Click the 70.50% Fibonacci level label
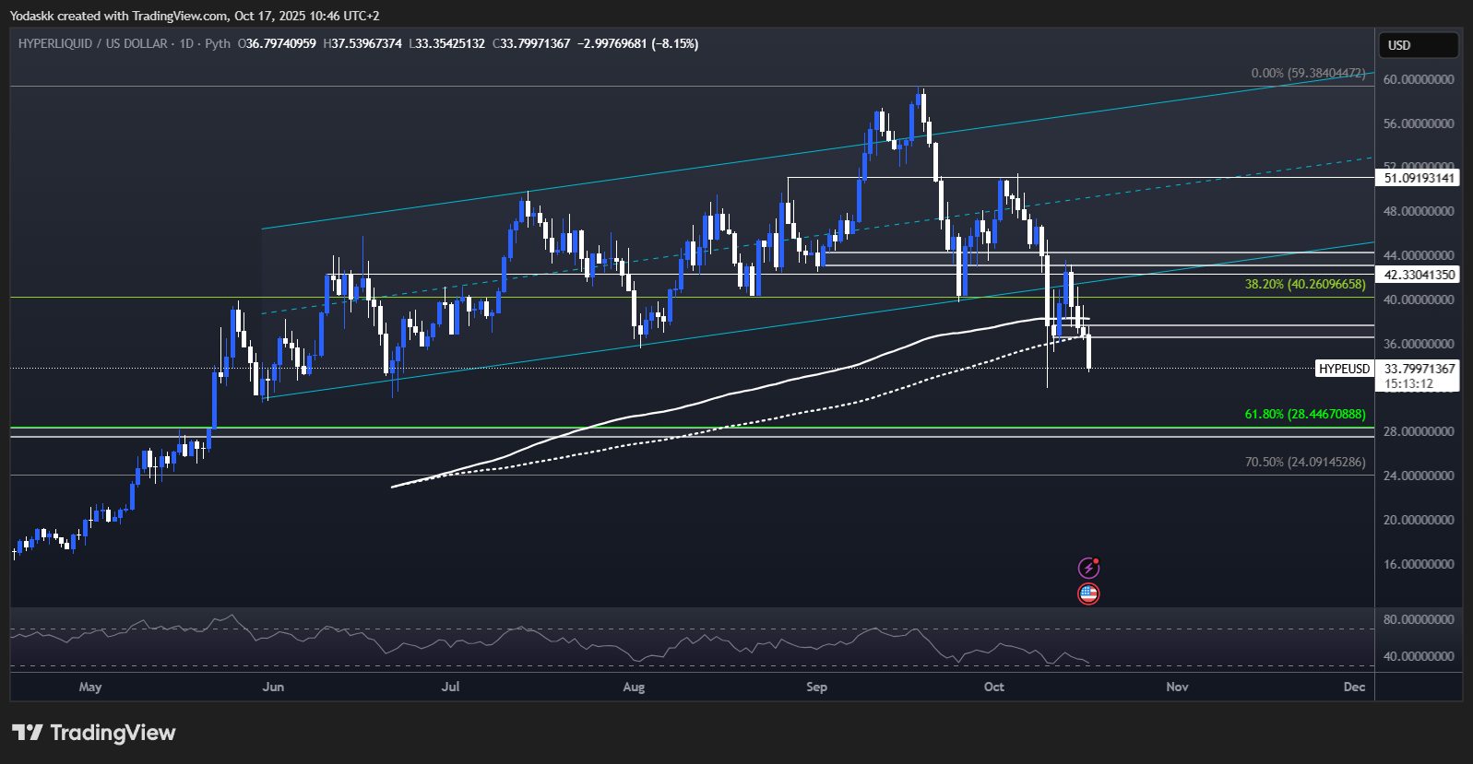 coord(1304,463)
